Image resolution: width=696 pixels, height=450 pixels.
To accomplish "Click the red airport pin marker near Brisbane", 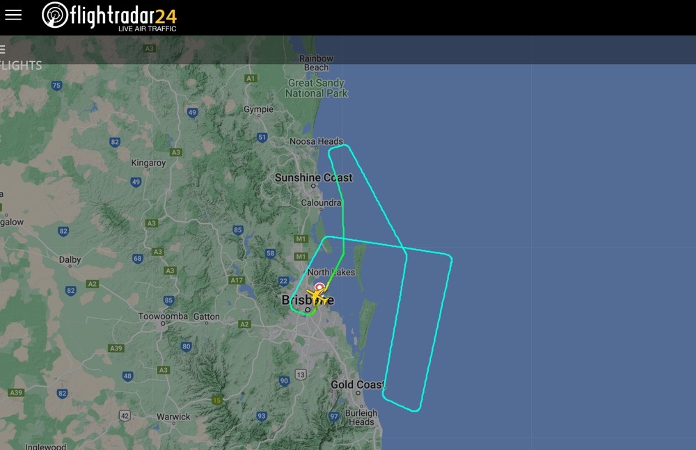I will tap(319, 287).
